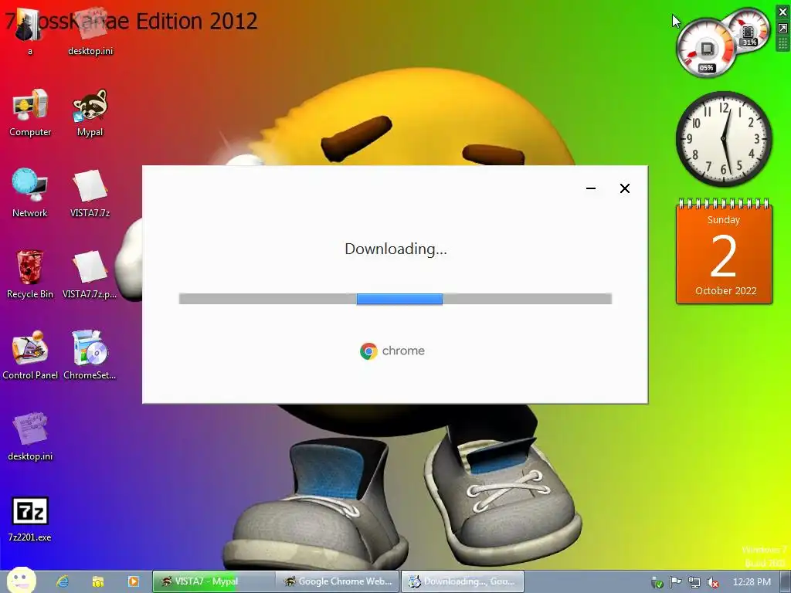Screen dimensions: 791x593
Task: Open the Recycle Bin
Action: pyautogui.click(x=30, y=275)
